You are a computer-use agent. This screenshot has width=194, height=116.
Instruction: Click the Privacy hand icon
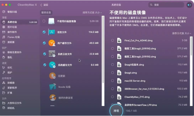click(4, 57)
